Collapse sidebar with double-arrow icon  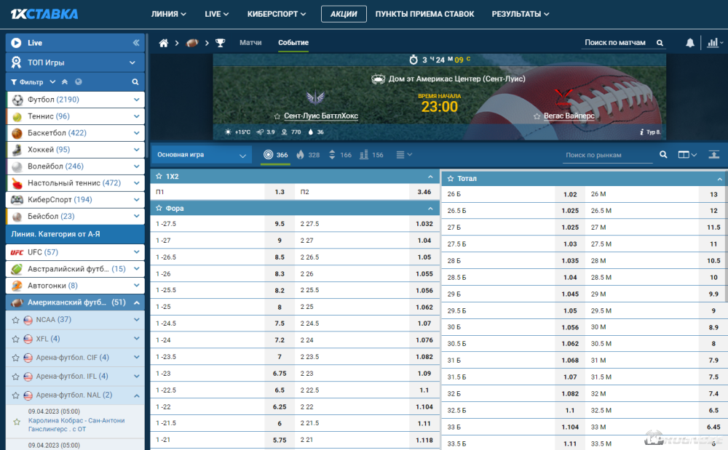click(x=136, y=43)
